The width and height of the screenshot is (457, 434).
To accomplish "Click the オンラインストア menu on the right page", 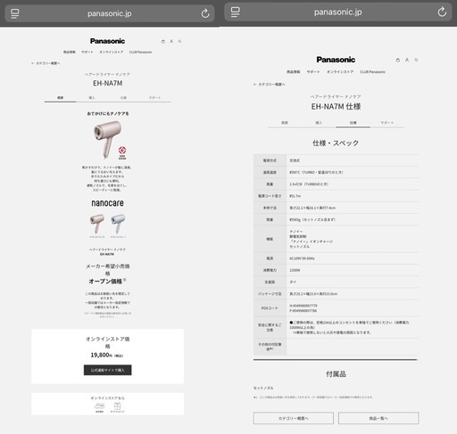I will point(340,72).
